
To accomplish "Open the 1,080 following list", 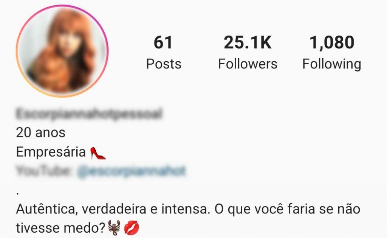I will click(332, 42).
